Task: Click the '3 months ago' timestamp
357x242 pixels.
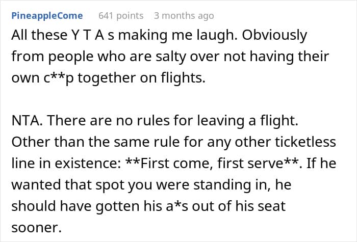Action: click(x=184, y=16)
